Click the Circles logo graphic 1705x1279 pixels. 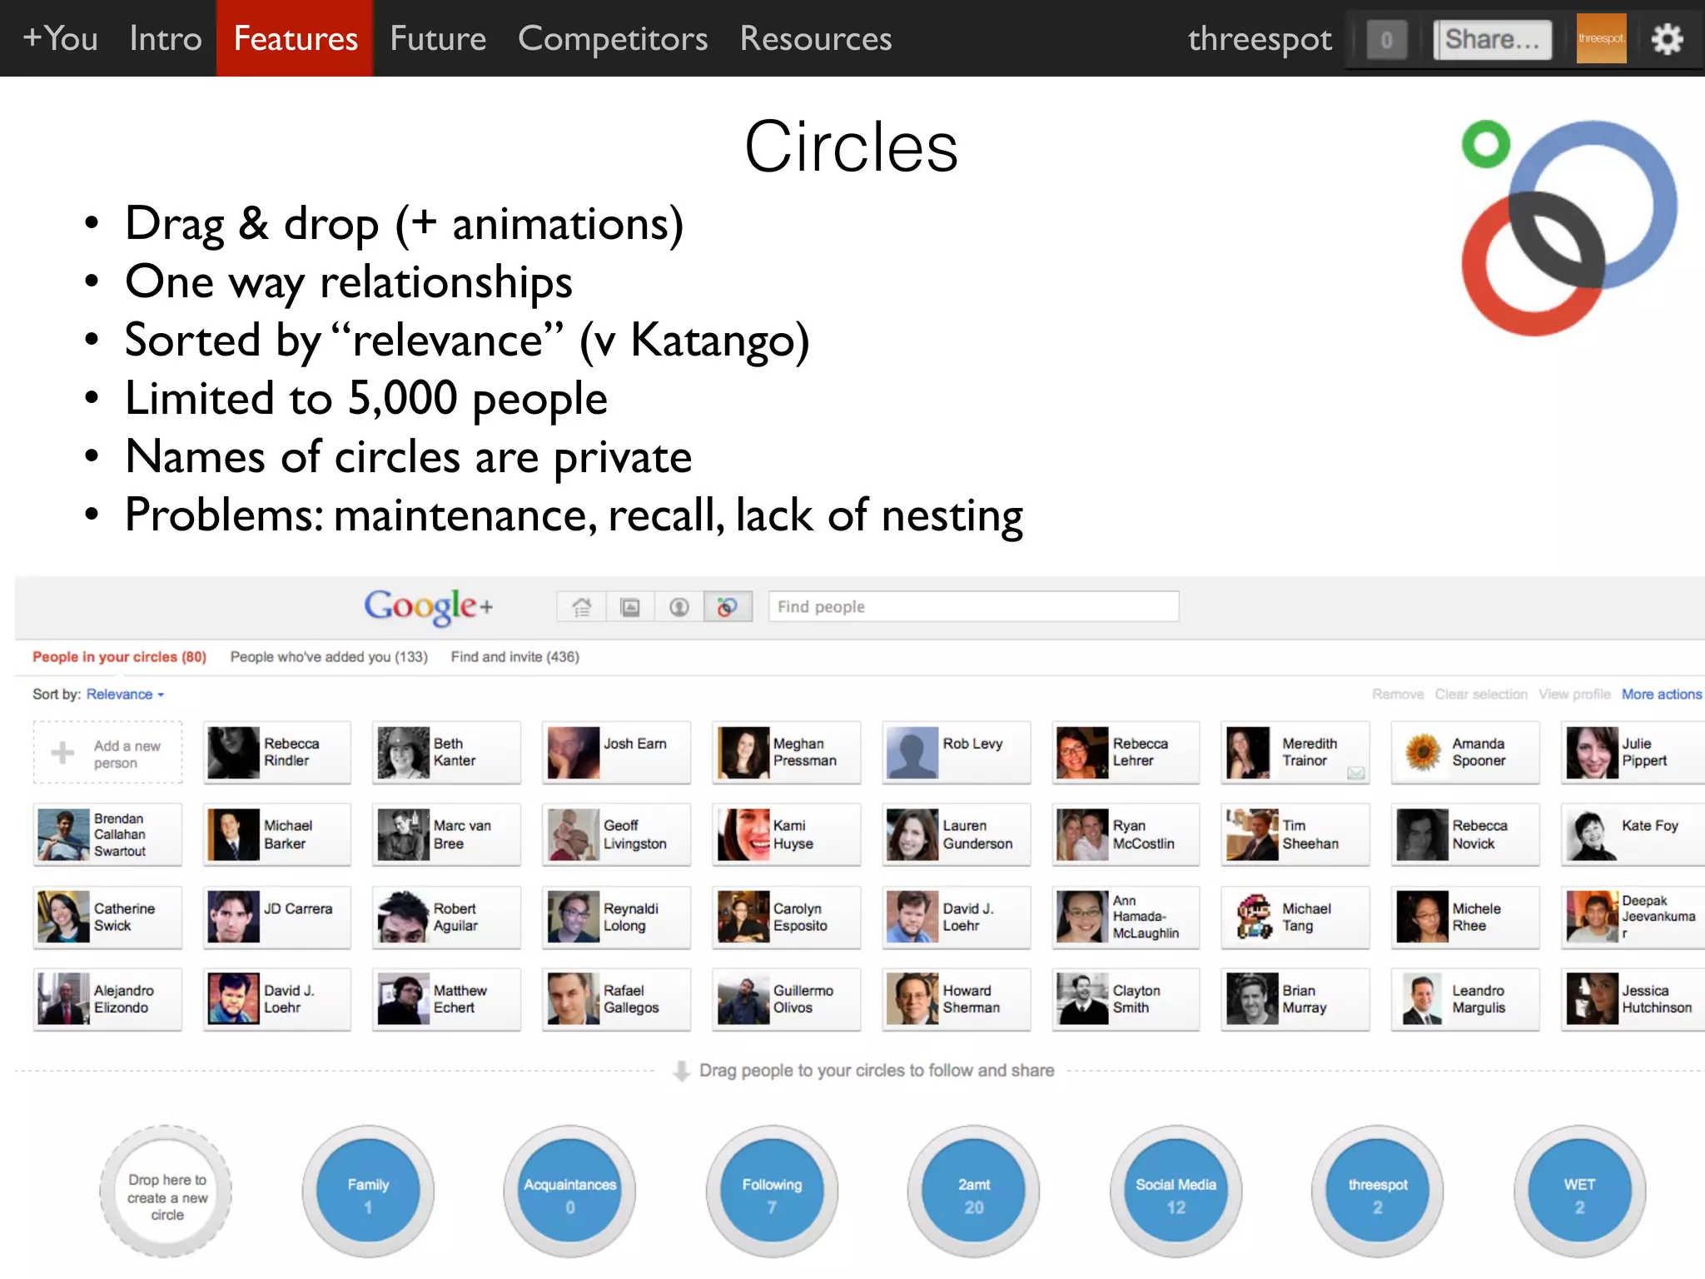coord(1569,227)
